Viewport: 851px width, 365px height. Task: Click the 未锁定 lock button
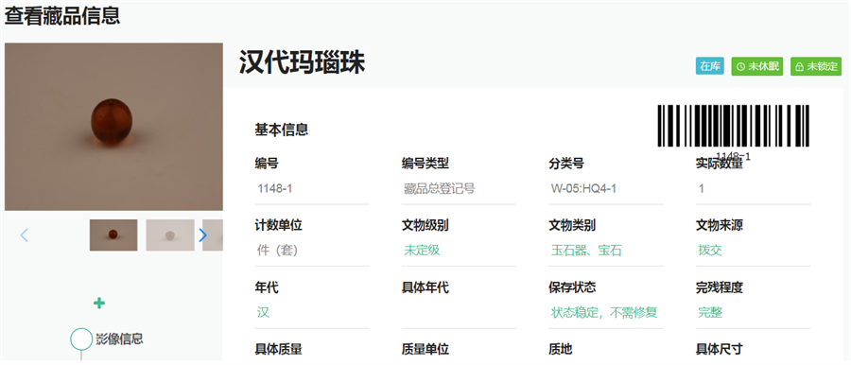click(x=816, y=66)
